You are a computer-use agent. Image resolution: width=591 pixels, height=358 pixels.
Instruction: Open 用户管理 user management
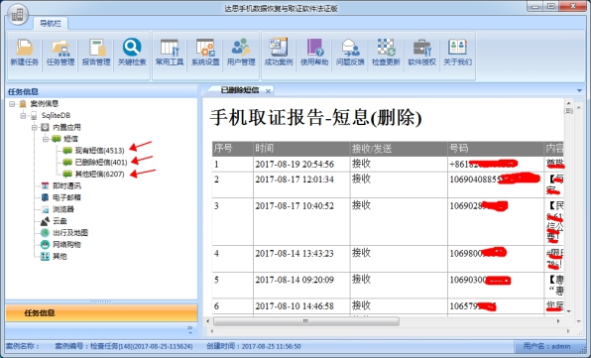tap(241, 53)
